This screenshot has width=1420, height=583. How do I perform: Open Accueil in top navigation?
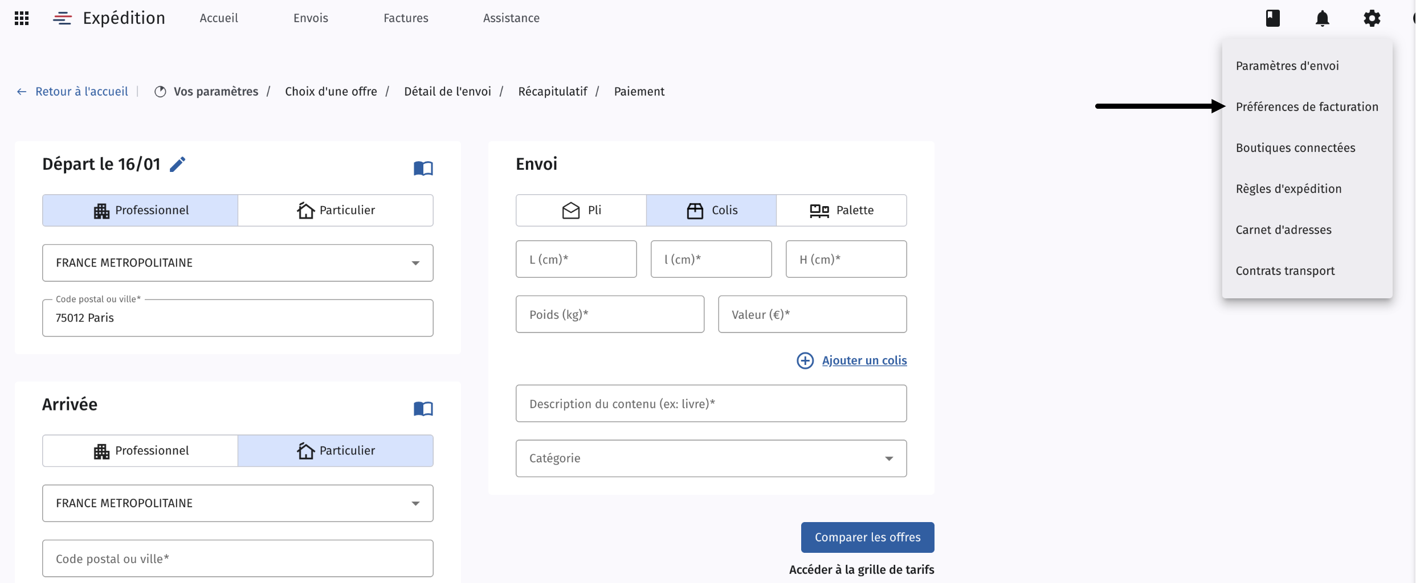click(x=219, y=18)
